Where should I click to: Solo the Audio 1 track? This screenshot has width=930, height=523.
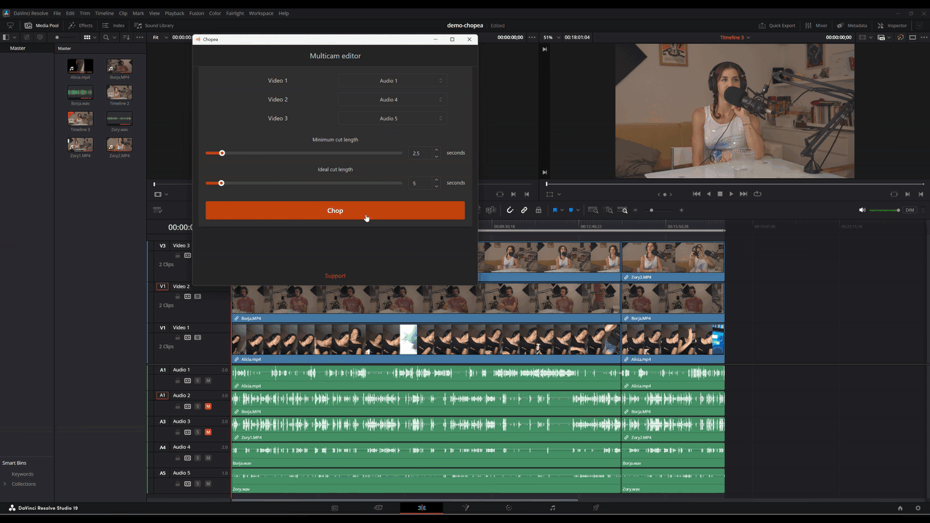[197, 381]
